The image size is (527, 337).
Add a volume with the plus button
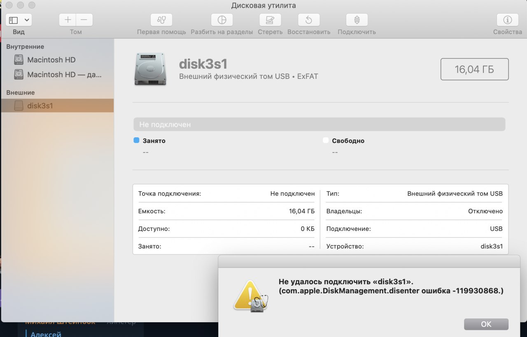[68, 20]
